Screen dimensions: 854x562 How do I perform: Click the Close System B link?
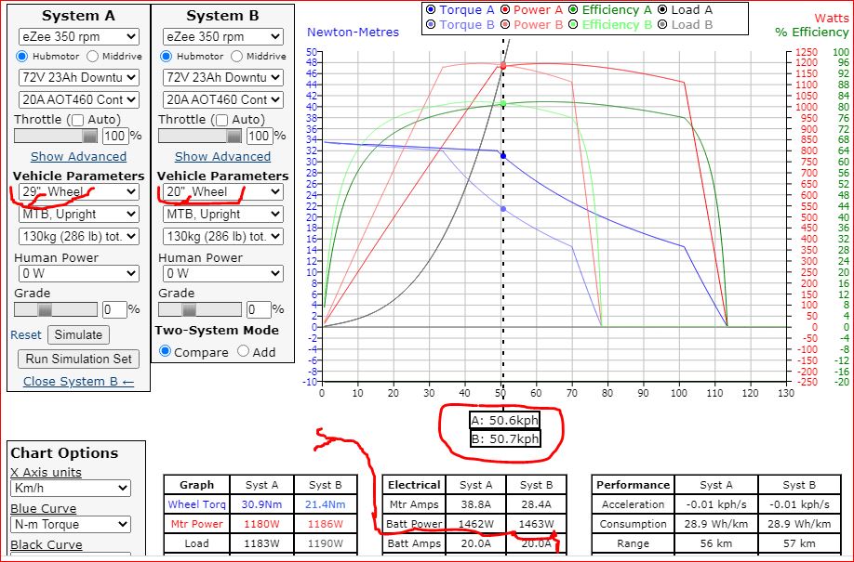pyautogui.click(x=78, y=381)
